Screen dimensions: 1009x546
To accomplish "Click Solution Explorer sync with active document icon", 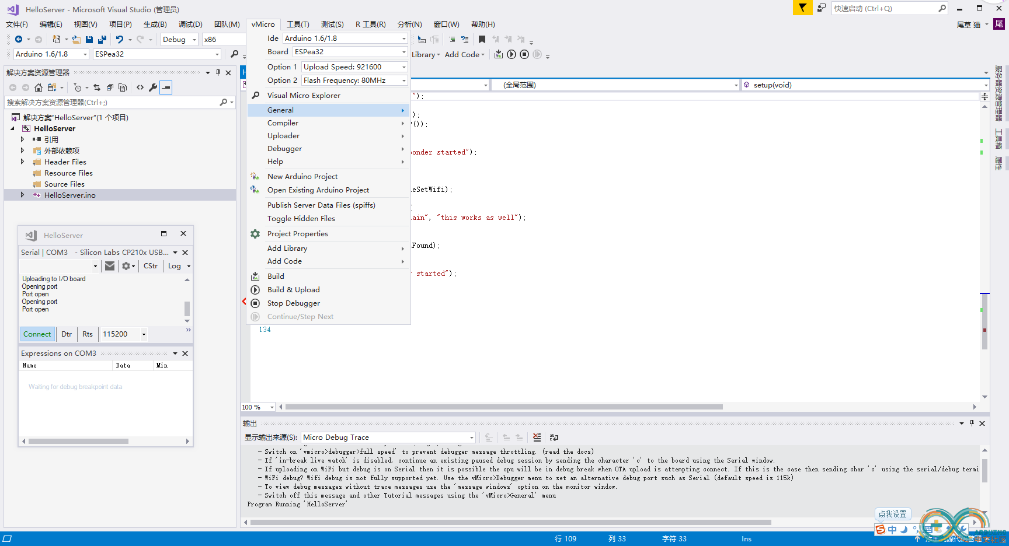I will click(x=97, y=87).
